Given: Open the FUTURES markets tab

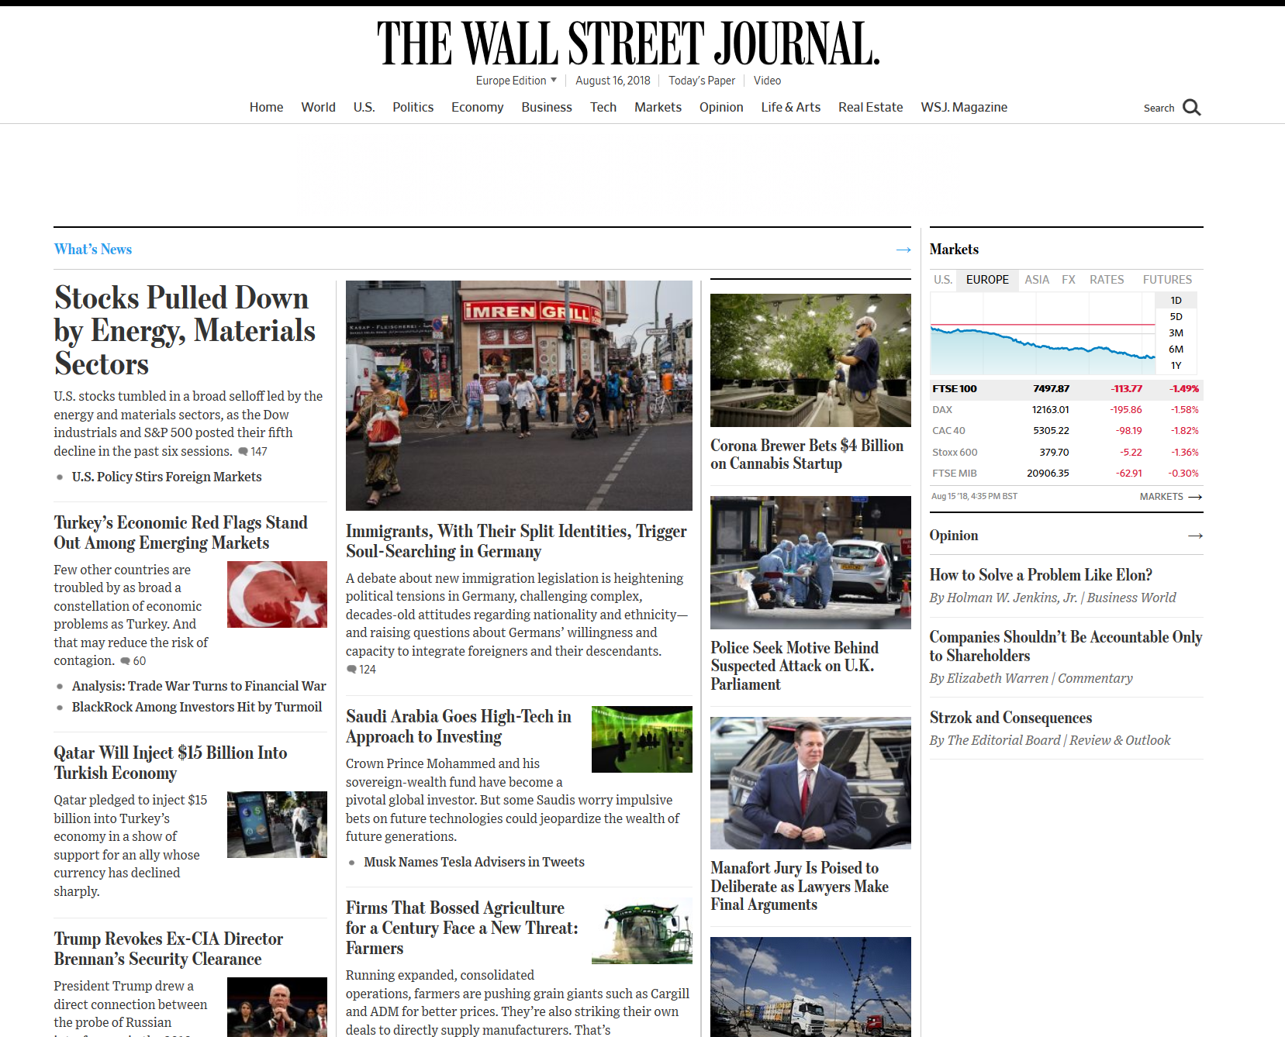Looking at the screenshot, I should (1166, 280).
